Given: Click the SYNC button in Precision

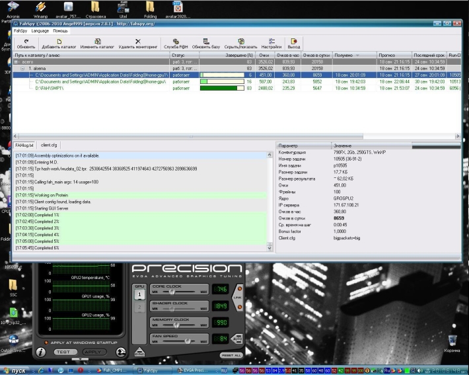Looking at the screenshot, I should 139,352.
